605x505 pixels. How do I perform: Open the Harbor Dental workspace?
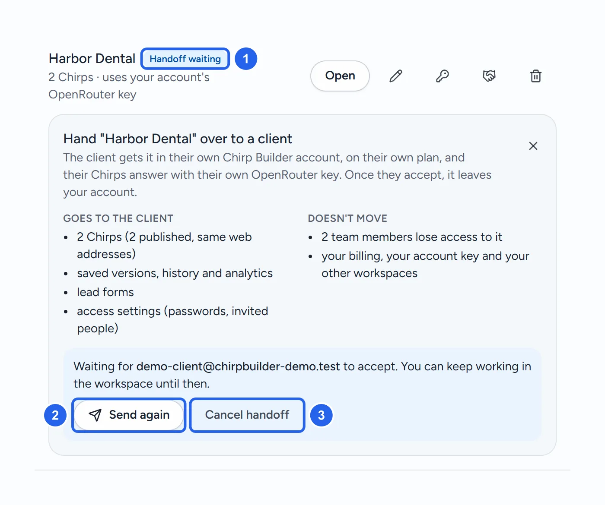coord(340,76)
